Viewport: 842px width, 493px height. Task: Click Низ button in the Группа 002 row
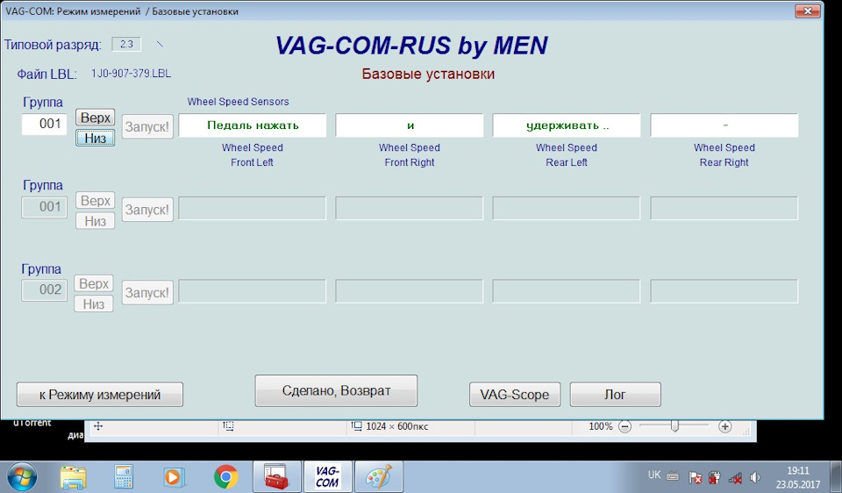click(x=94, y=304)
